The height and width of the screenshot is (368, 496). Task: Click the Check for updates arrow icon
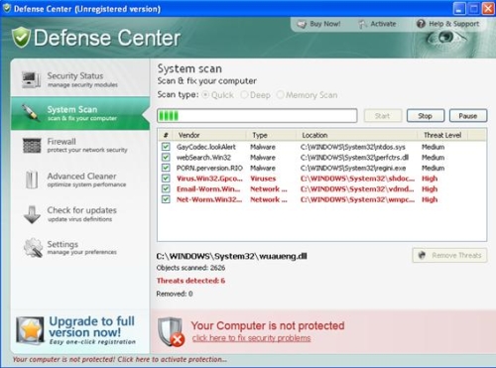click(32, 214)
